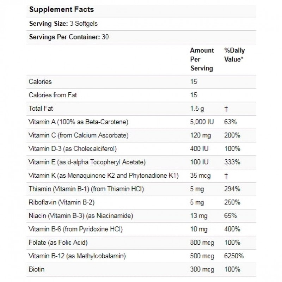Click the 6250% daily value cell
This screenshot has height=282, width=282.
(x=234, y=256)
